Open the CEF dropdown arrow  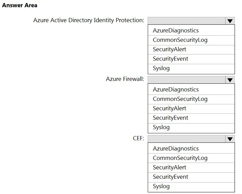[229, 139]
